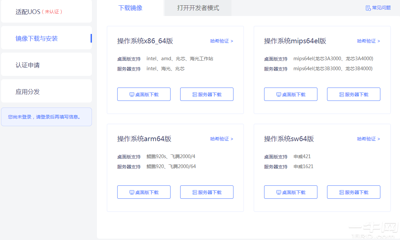Click 桌面版下载 text for arm64版
400x240 pixels.
(147, 192)
